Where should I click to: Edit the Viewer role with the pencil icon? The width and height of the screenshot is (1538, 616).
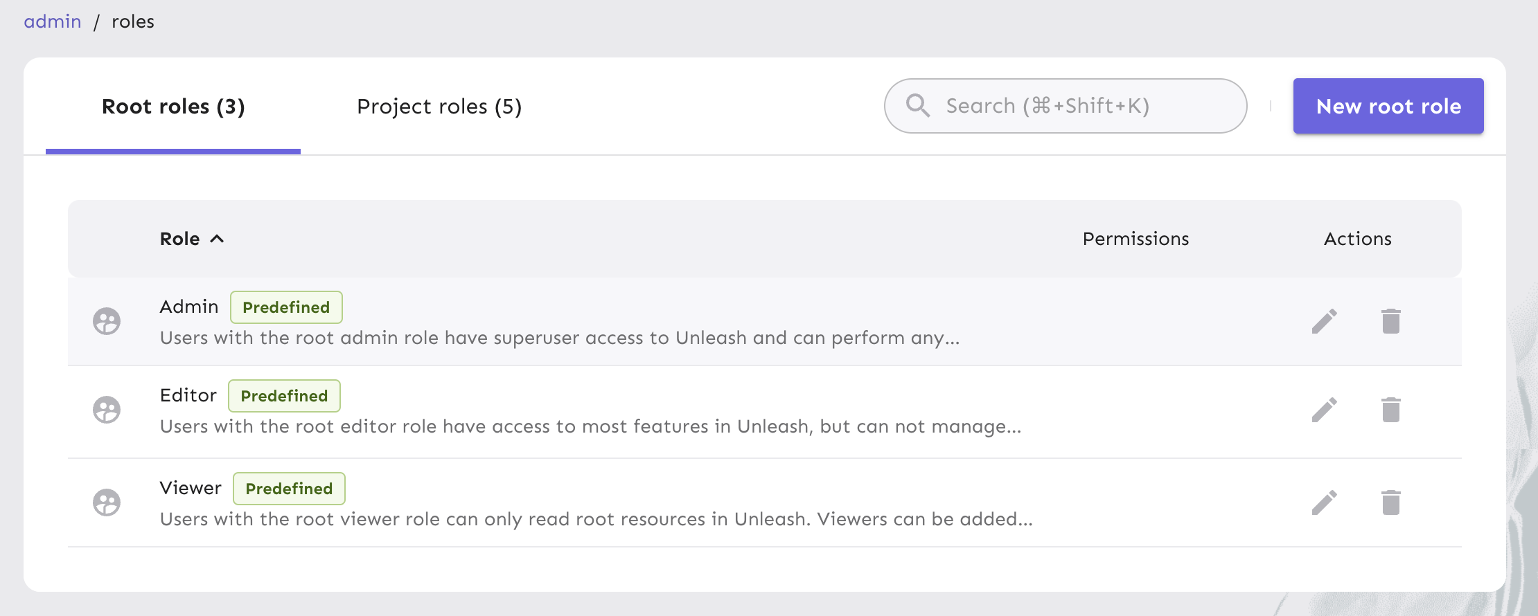coord(1324,503)
